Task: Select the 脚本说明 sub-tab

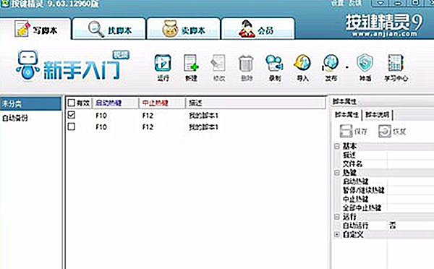Action: (378, 114)
